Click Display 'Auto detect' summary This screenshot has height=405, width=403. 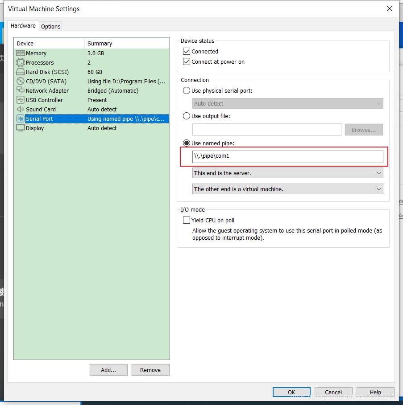click(x=102, y=128)
